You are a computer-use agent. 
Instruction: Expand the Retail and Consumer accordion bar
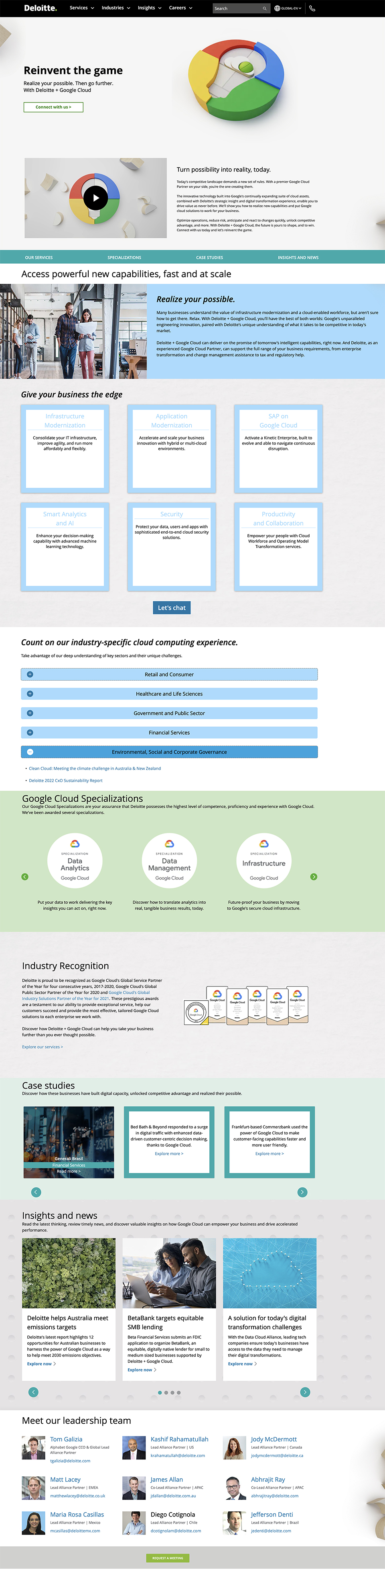click(x=169, y=675)
